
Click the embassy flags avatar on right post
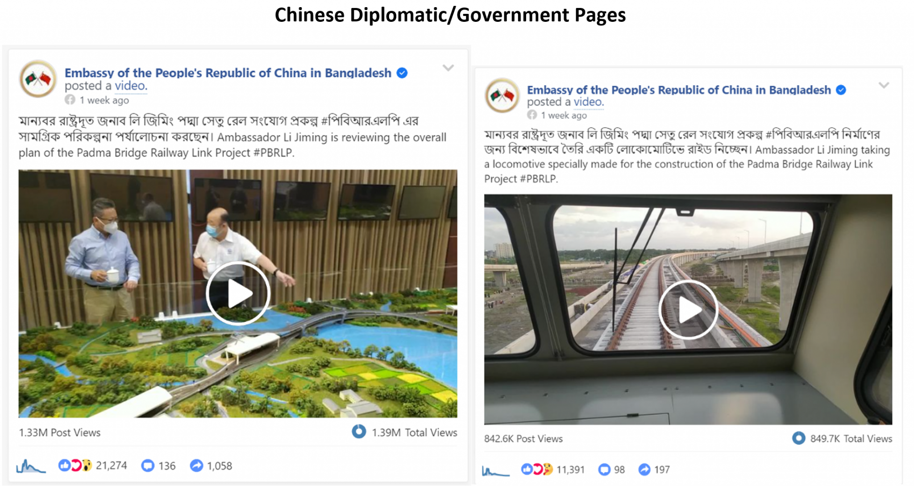pyautogui.click(x=503, y=95)
